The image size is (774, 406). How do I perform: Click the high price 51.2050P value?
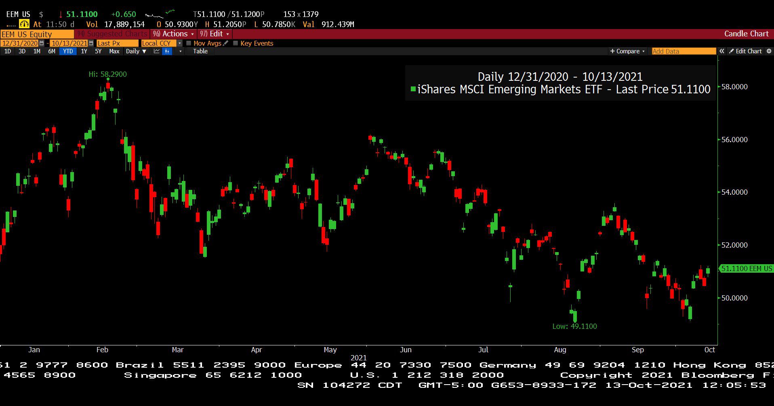pos(229,24)
